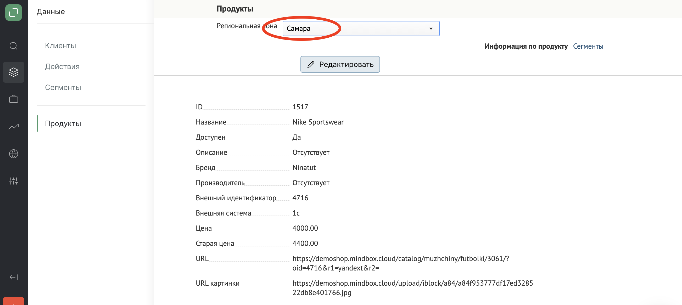The height and width of the screenshot is (305, 682).
Task: Click the image URL text
Action: (412, 288)
